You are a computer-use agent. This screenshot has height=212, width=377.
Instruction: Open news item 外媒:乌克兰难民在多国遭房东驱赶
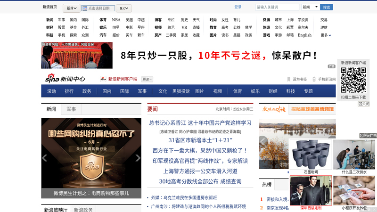pos(184,197)
